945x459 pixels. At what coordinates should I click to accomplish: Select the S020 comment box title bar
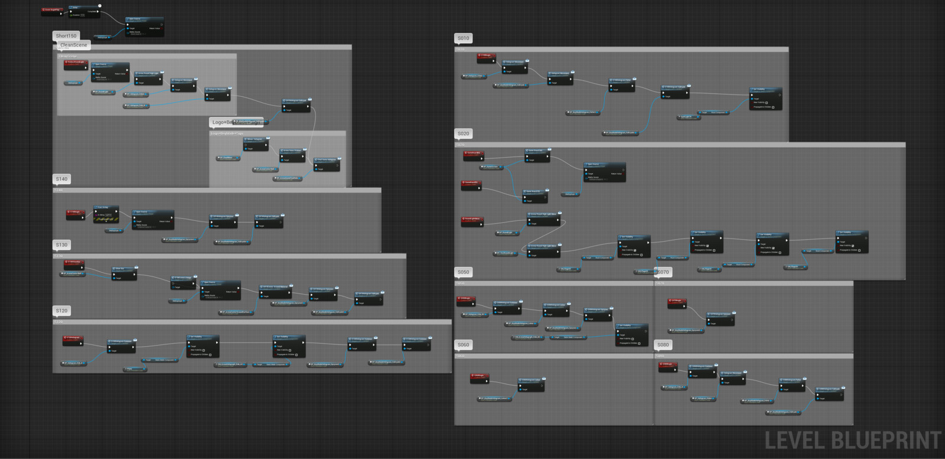680,145
